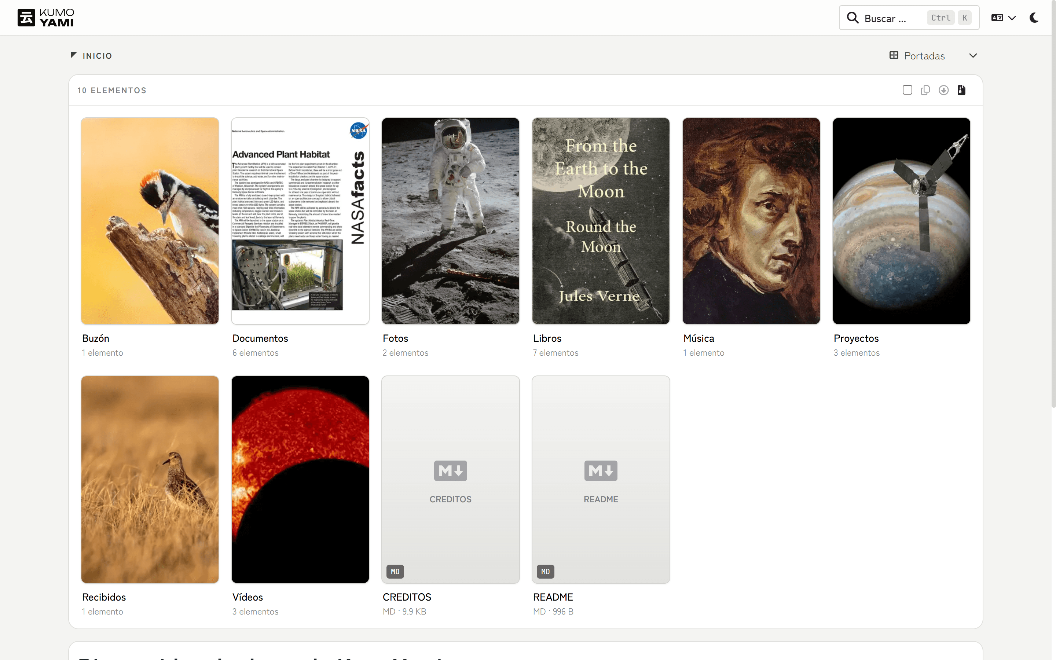Click the zip archive download icon
1056x660 pixels.
[x=961, y=90]
